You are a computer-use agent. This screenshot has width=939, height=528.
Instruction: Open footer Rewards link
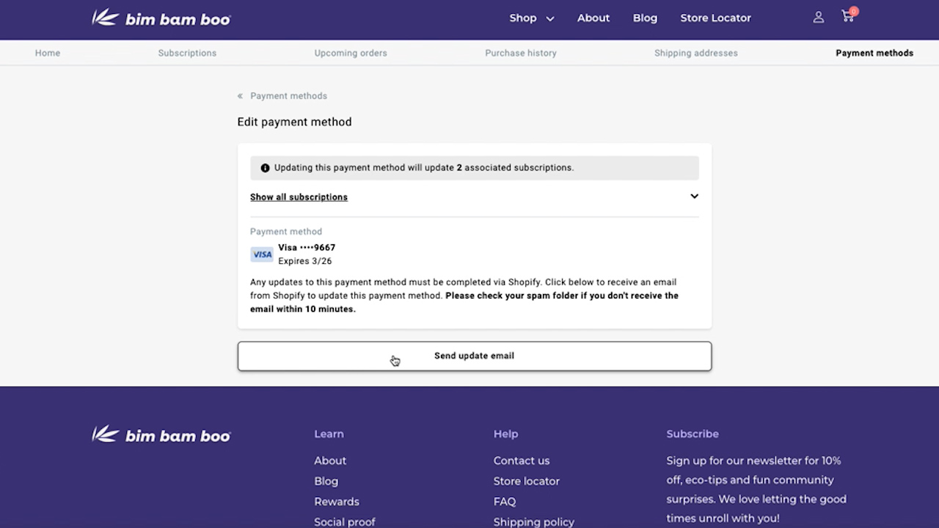click(x=337, y=502)
